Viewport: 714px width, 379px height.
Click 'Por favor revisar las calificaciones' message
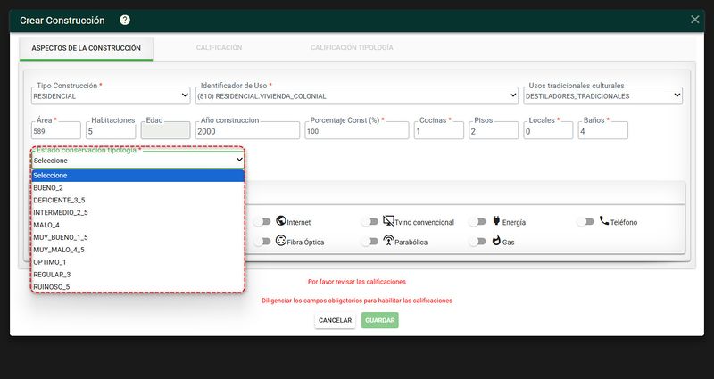click(357, 282)
